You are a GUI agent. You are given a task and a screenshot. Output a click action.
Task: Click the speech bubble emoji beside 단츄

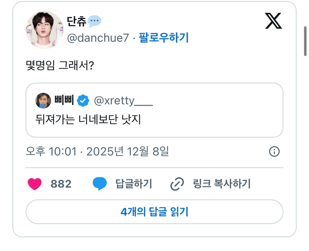coord(94,21)
